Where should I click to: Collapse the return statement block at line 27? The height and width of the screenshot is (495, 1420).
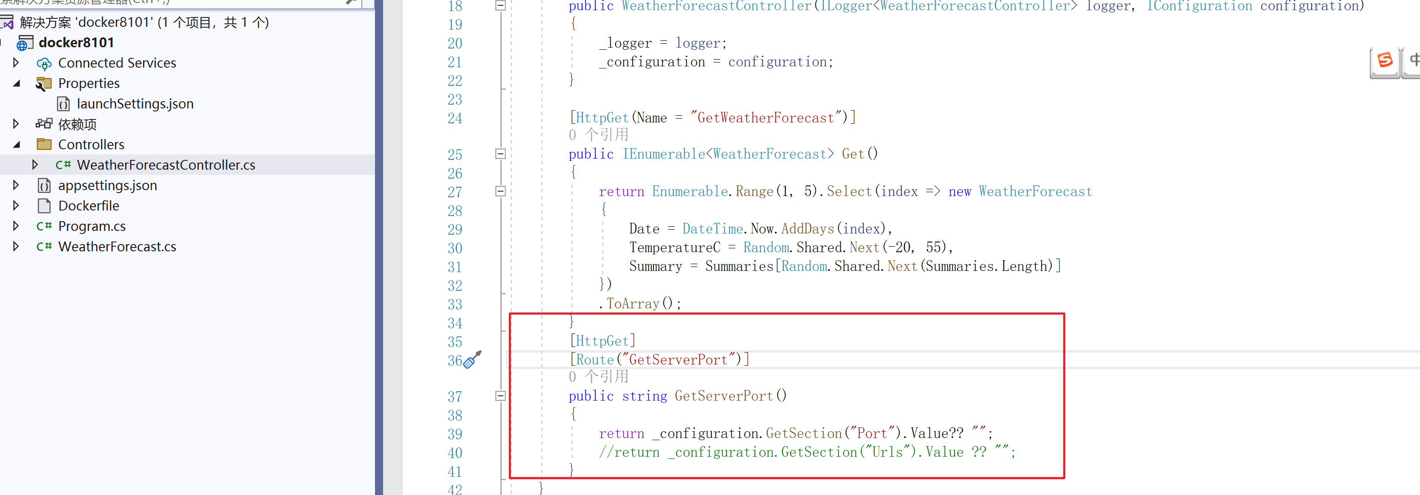[x=500, y=191]
